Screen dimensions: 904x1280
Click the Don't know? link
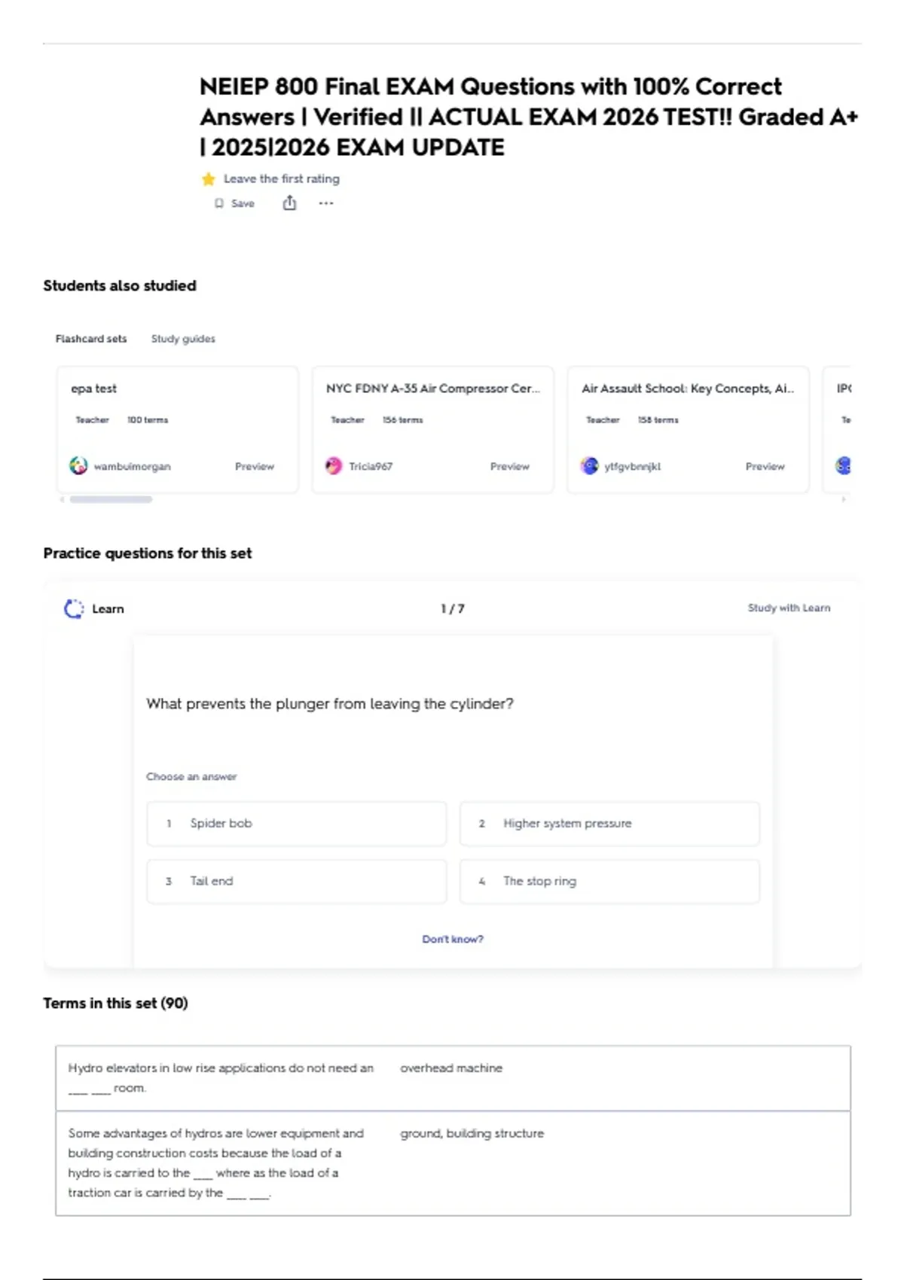pos(453,939)
